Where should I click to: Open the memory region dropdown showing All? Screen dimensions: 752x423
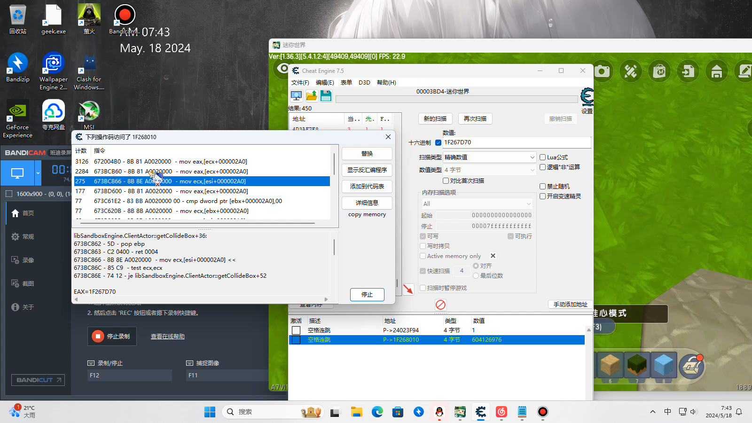pyautogui.click(x=477, y=204)
